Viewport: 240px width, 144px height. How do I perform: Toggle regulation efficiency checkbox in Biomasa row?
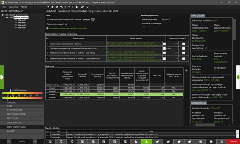[x=183, y=44]
